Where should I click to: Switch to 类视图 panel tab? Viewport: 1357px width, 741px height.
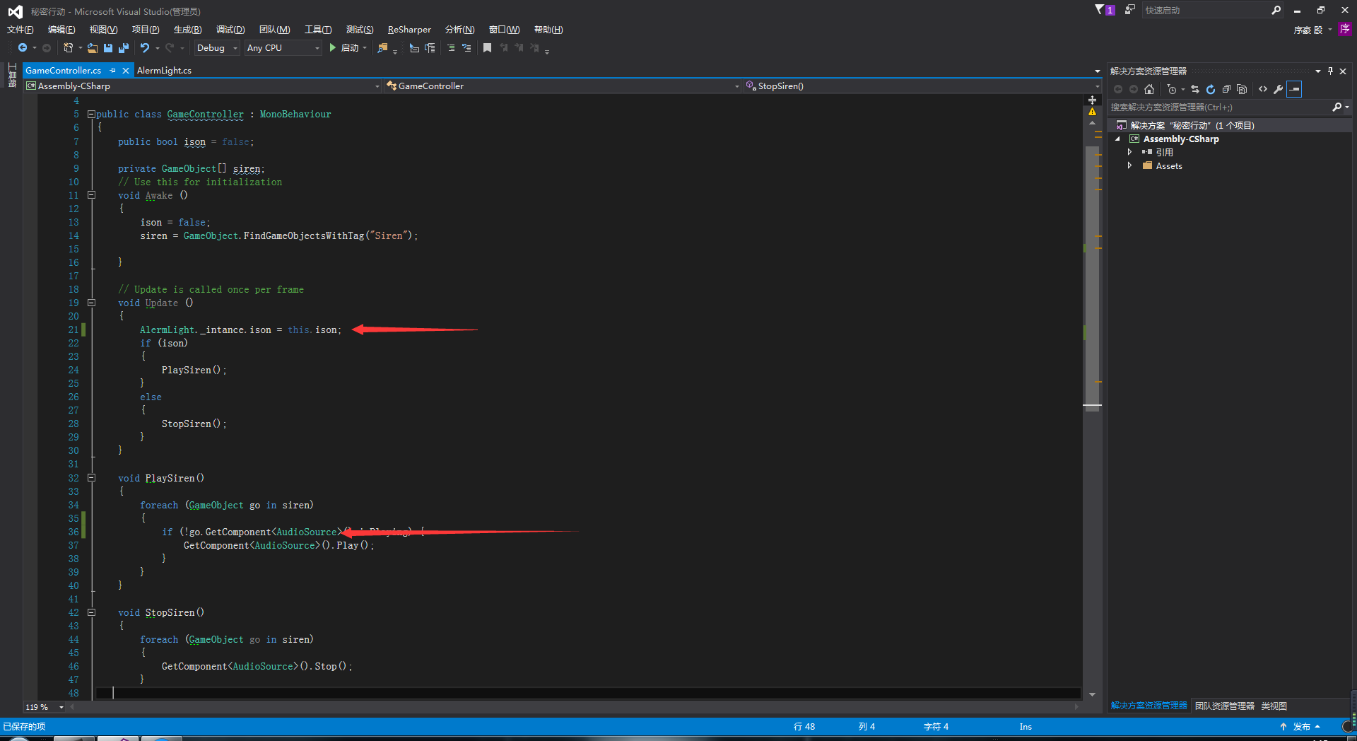(x=1274, y=706)
